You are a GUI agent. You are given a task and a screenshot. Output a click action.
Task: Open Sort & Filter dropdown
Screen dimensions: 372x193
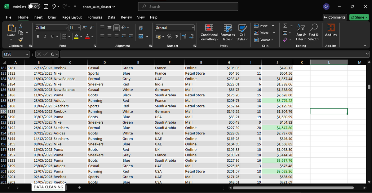tap(301, 33)
